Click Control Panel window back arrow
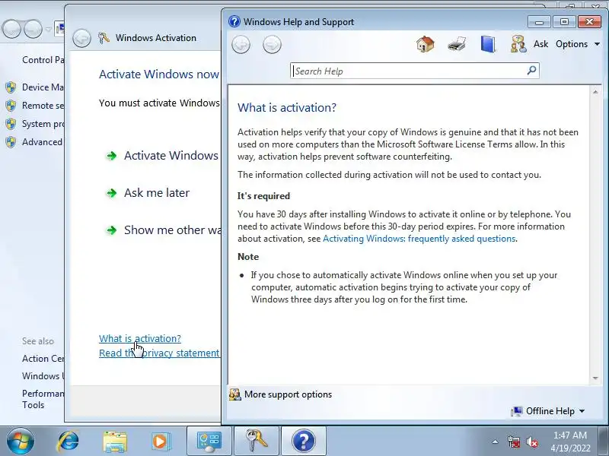 [x=11, y=29]
